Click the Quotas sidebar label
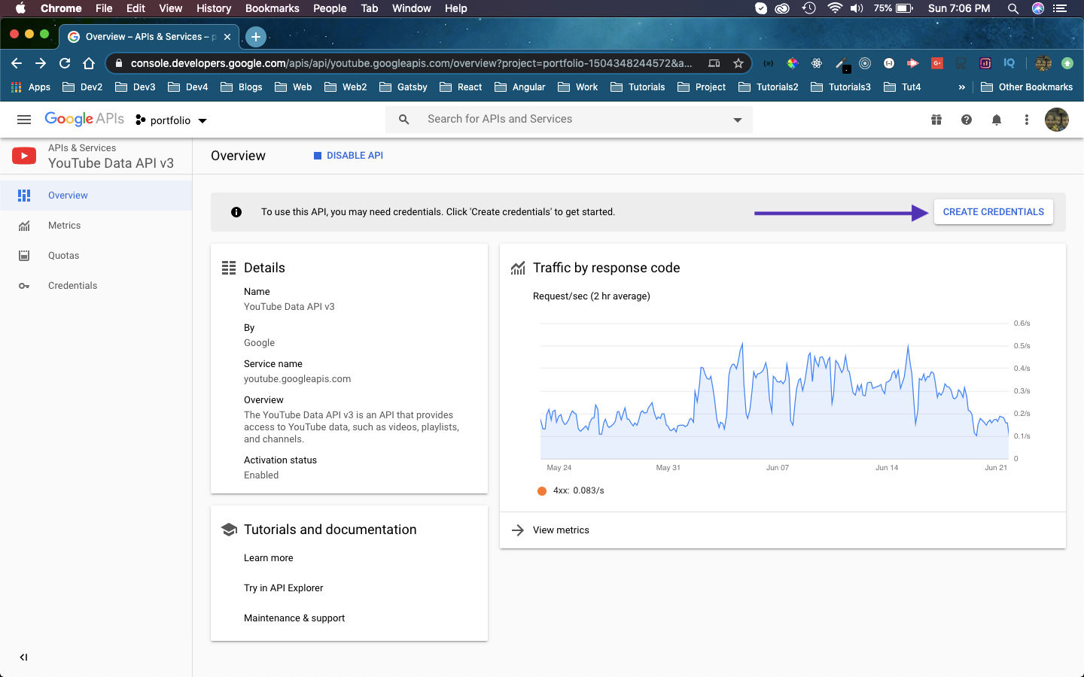This screenshot has height=677, width=1084. [x=64, y=256]
